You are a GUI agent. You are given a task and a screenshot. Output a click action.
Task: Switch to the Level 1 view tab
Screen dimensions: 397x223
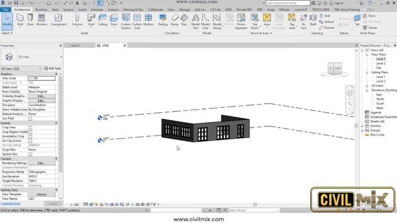tap(75, 45)
